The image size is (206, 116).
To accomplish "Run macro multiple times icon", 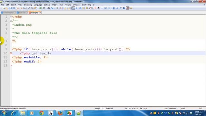I will 106,8.
